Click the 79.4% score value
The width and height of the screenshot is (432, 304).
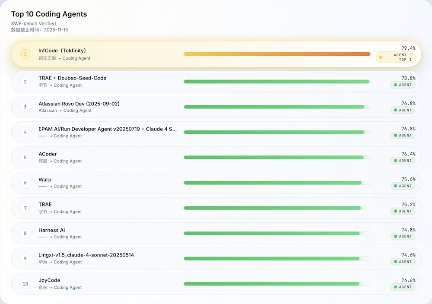[408, 48]
